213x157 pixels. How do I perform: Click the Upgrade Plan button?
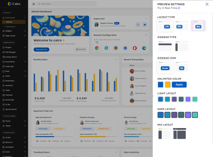[41, 49]
